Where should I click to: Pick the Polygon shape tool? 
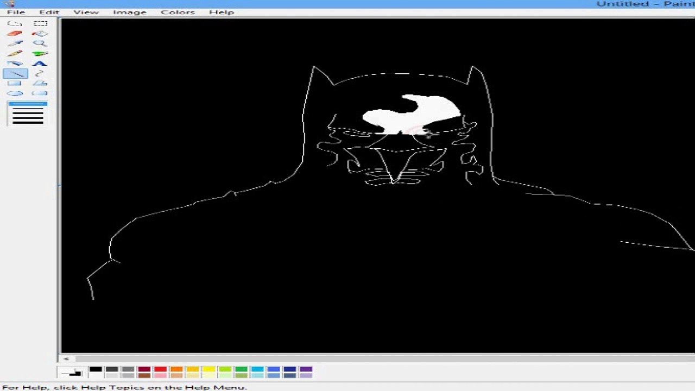coord(40,83)
